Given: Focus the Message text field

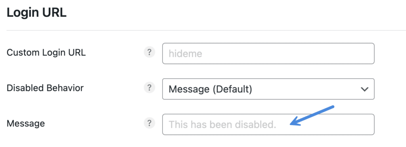Looking at the screenshot, I should coord(268,124).
